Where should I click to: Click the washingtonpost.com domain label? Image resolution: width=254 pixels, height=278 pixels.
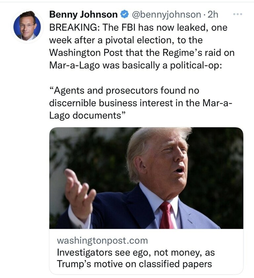point(102,240)
